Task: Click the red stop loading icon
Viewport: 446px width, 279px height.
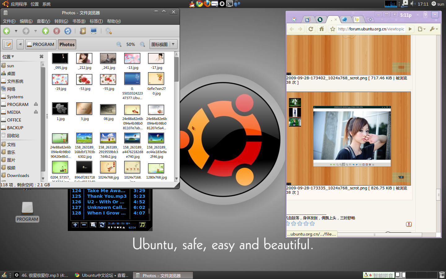Action: (x=57, y=31)
